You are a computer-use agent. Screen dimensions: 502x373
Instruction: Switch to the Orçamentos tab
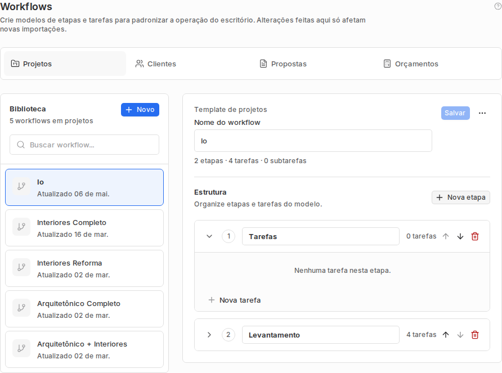click(437, 64)
